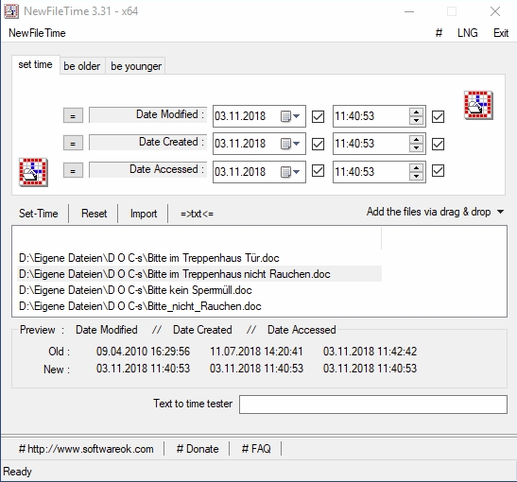Click the Exit menu item
The width and height of the screenshot is (517, 482).
pos(501,33)
